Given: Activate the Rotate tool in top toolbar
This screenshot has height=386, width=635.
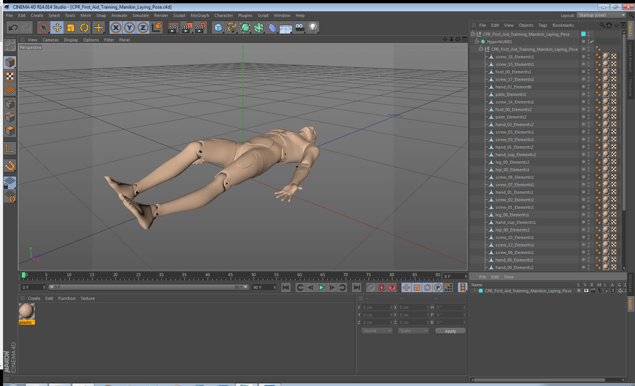Looking at the screenshot, I should point(84,27).
